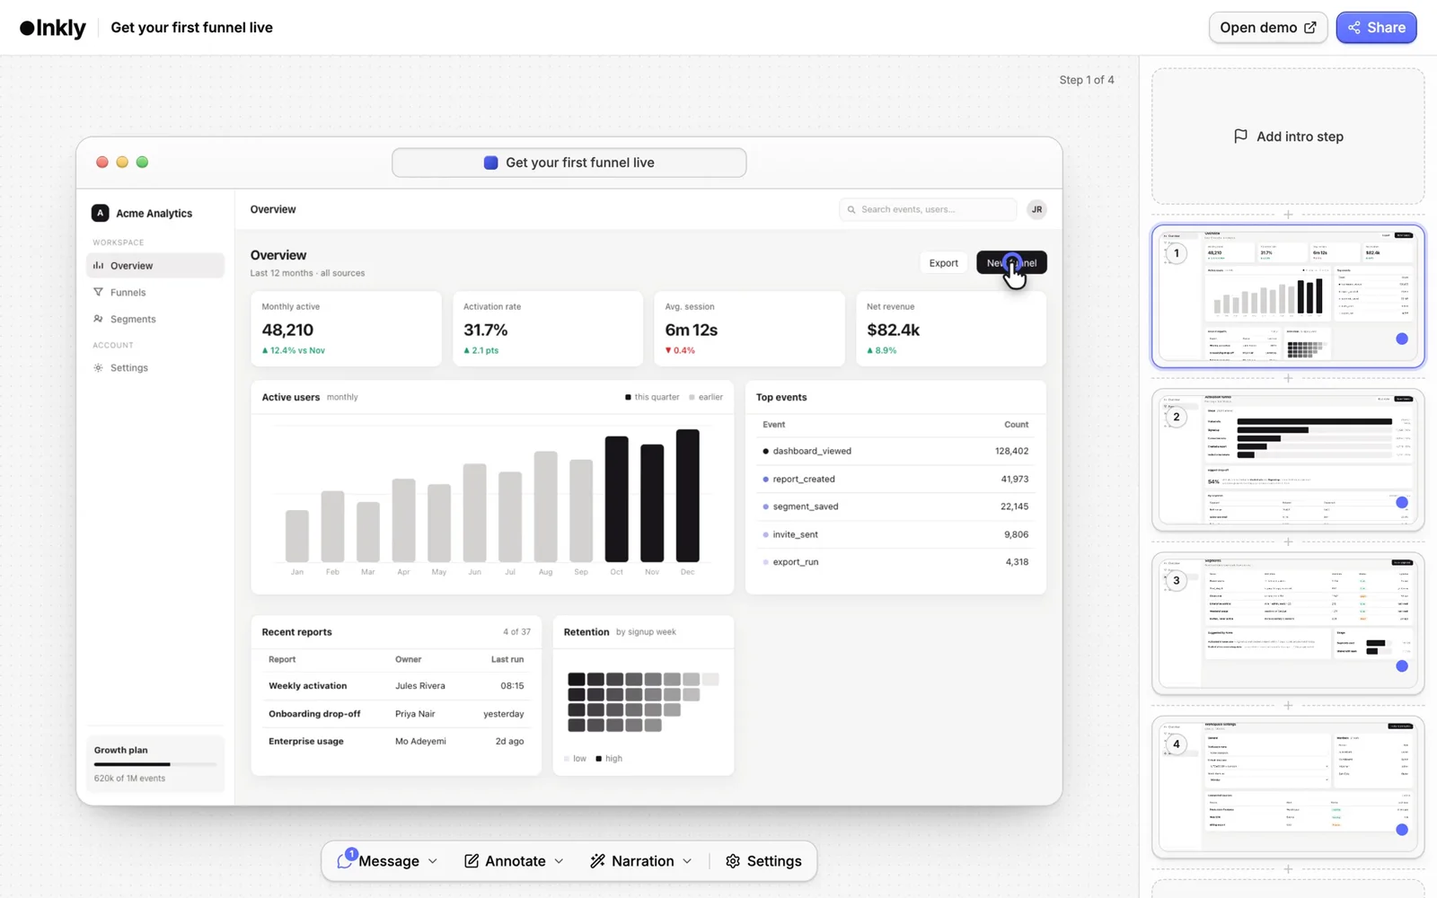This screenshot has width=1437, height=898.
Task: Select step 4 thumbnail
Action: pos(1288,787)
